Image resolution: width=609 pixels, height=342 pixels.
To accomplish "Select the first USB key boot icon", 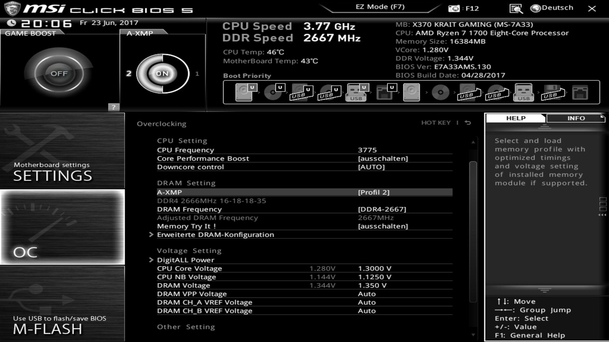I will (x=356, y=93).
